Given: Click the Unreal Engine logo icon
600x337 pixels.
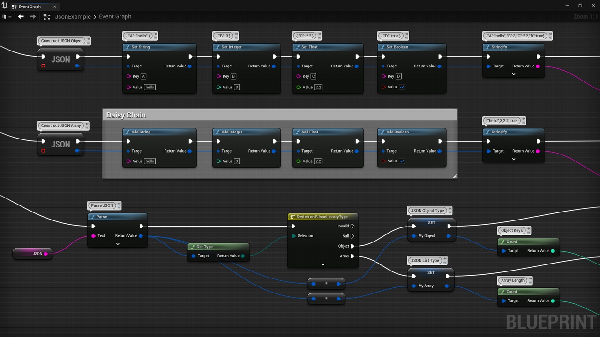Looking at the screenshot, I should tap(5, 6).
